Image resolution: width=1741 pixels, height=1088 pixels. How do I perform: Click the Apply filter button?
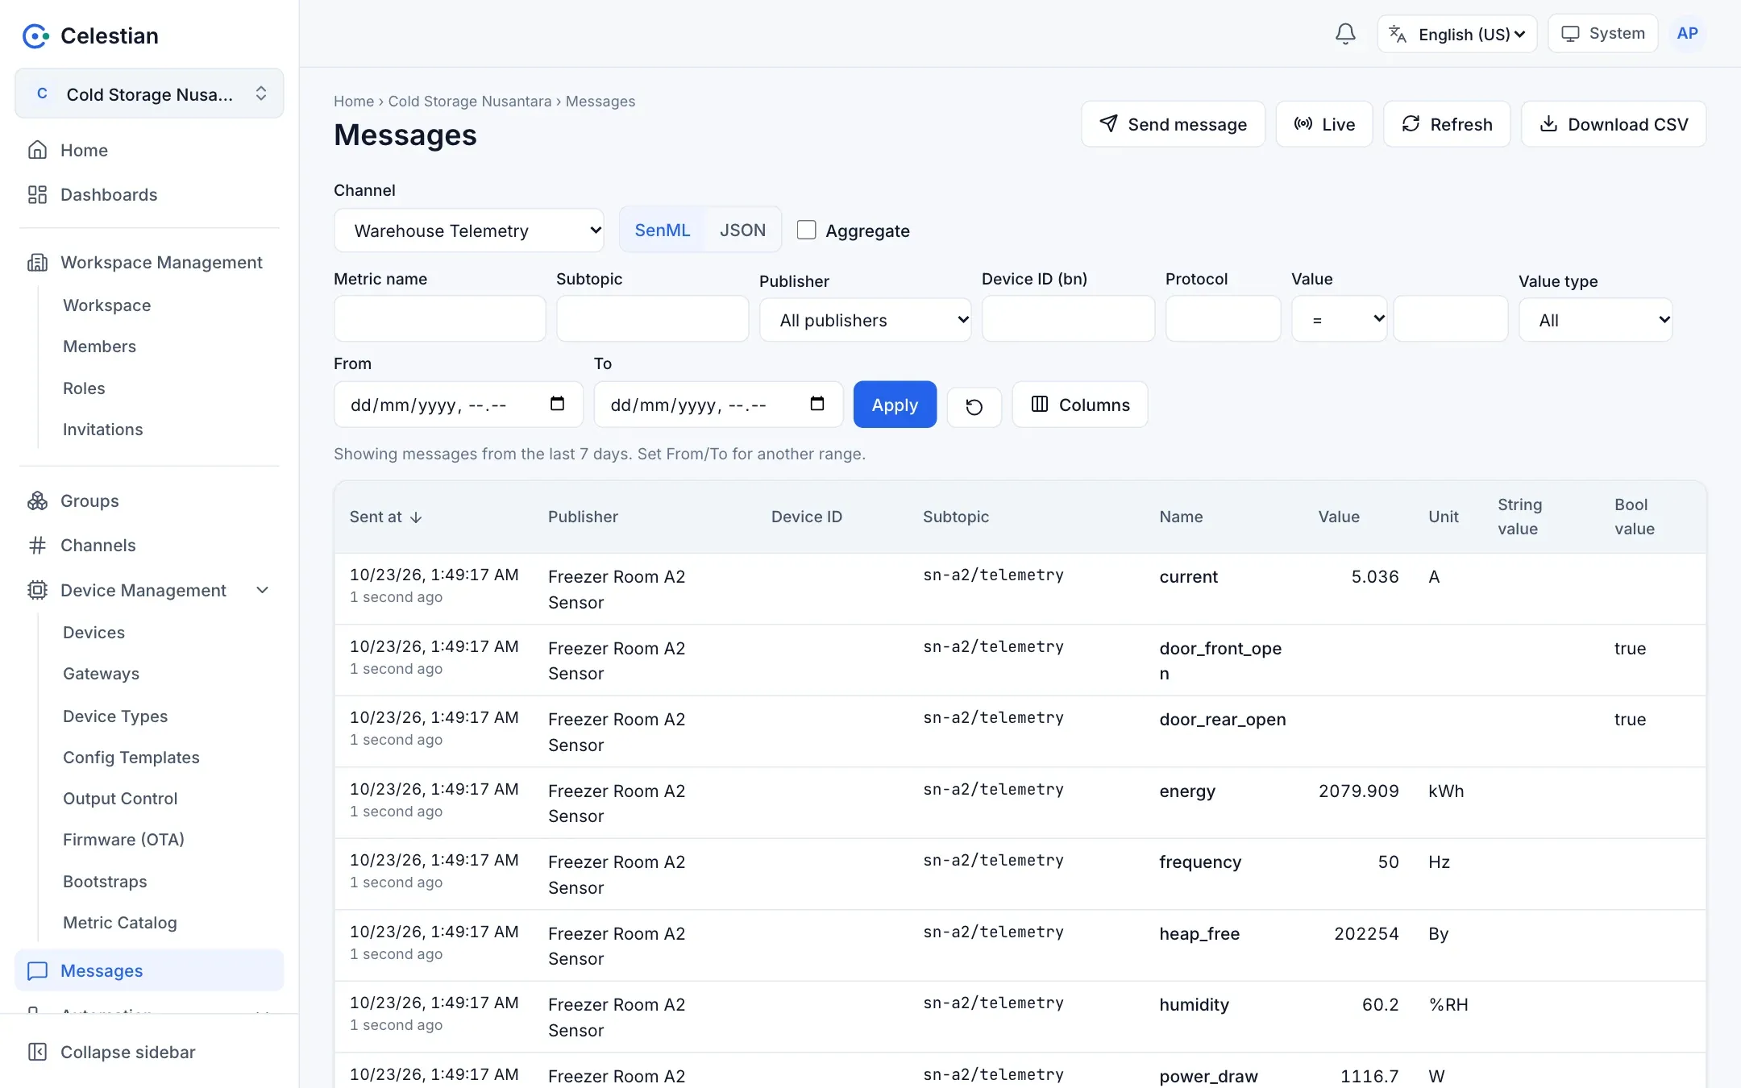[x=895, y=405]
